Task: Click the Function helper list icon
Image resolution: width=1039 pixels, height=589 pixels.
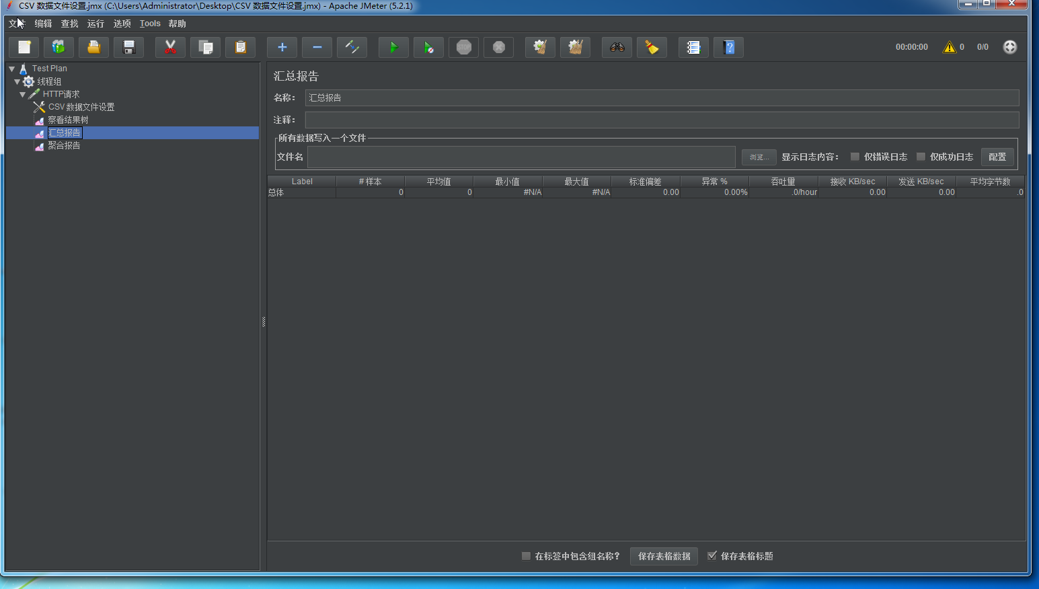Action: 693,47
